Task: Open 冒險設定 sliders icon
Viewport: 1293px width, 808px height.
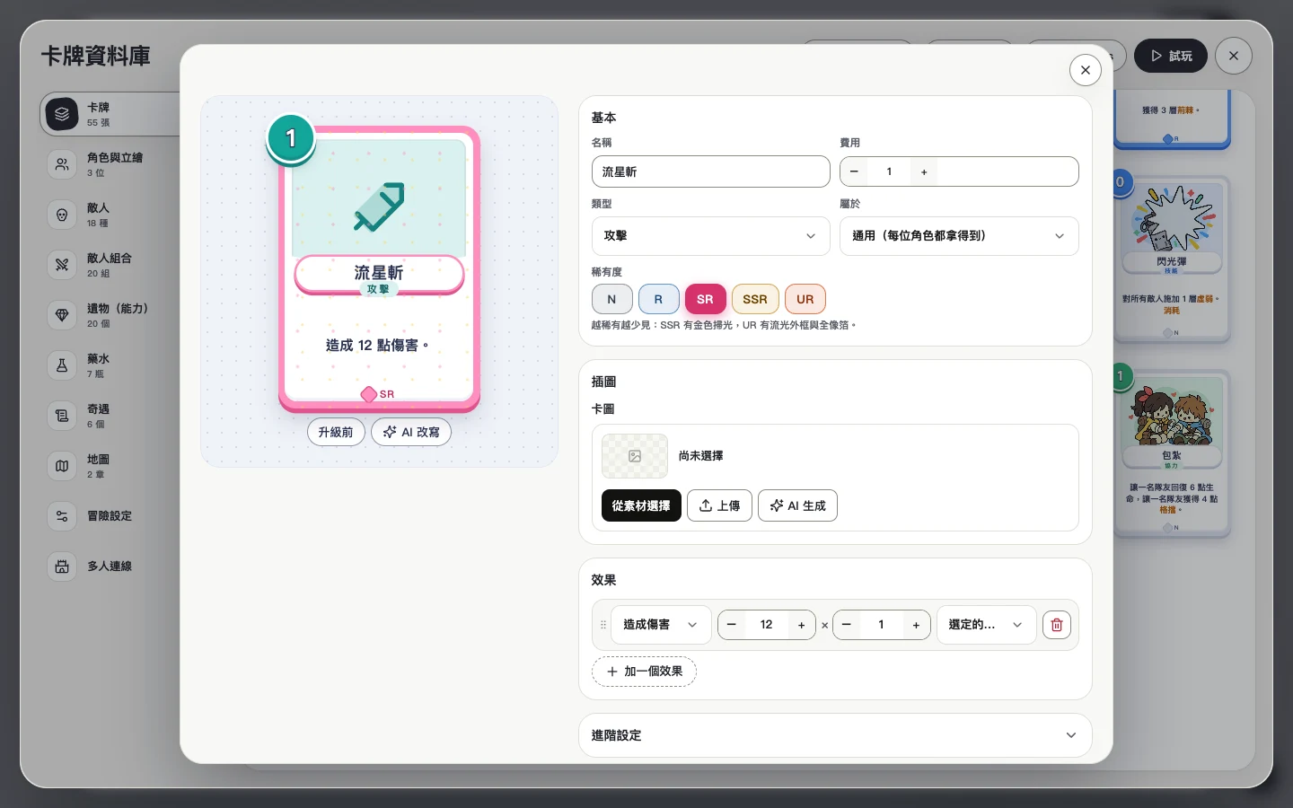Action: pos(62,516)
